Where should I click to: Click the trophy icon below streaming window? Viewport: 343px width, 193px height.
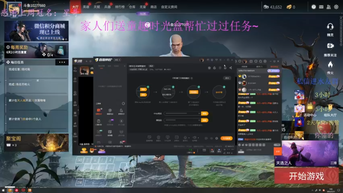[x=84, y=151]
